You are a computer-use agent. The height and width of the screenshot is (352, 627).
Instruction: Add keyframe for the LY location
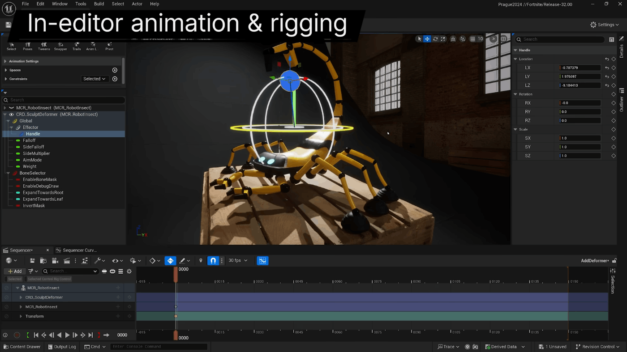(x=614, y=76)
